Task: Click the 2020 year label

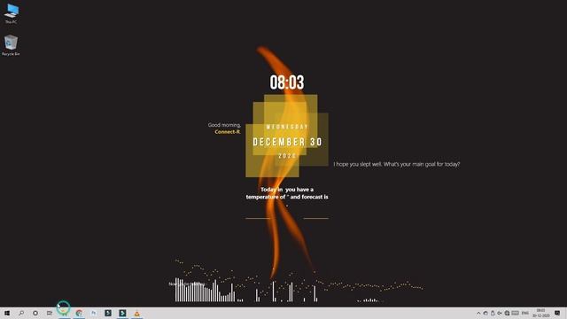Action: point(287,156)
